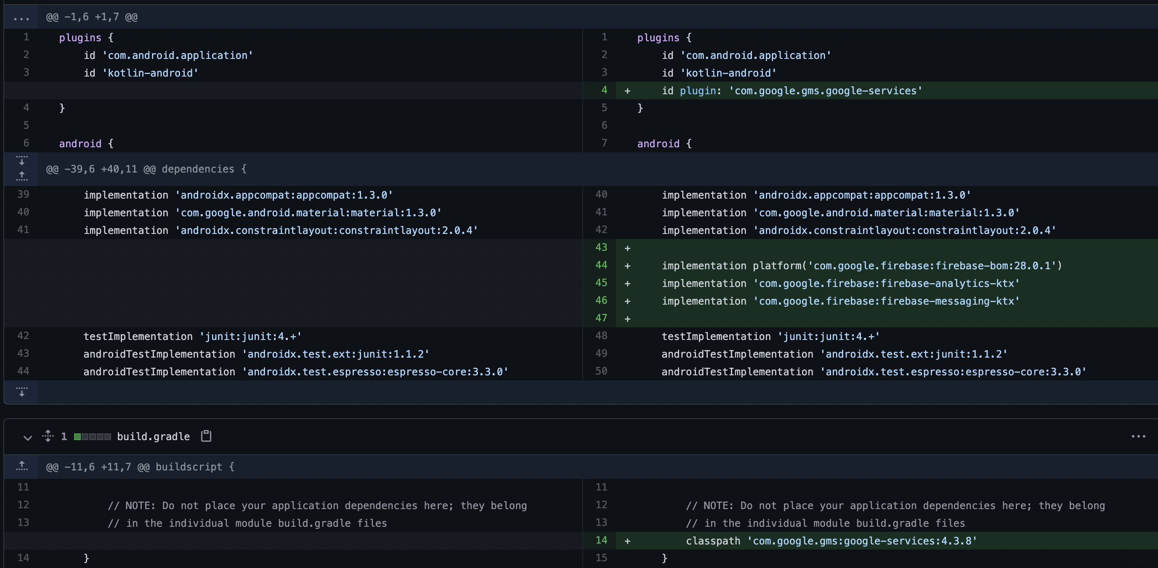Select added line number 44 on right side

pos(601,265)
